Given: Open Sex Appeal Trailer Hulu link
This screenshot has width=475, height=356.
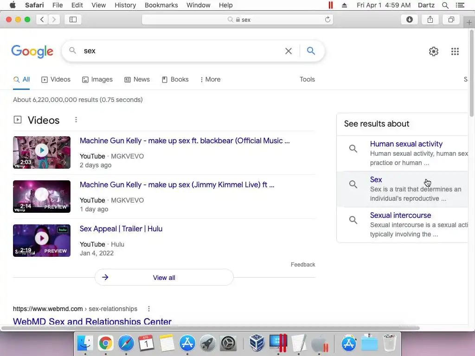Looking at the screenshot, I should [121, 229].
